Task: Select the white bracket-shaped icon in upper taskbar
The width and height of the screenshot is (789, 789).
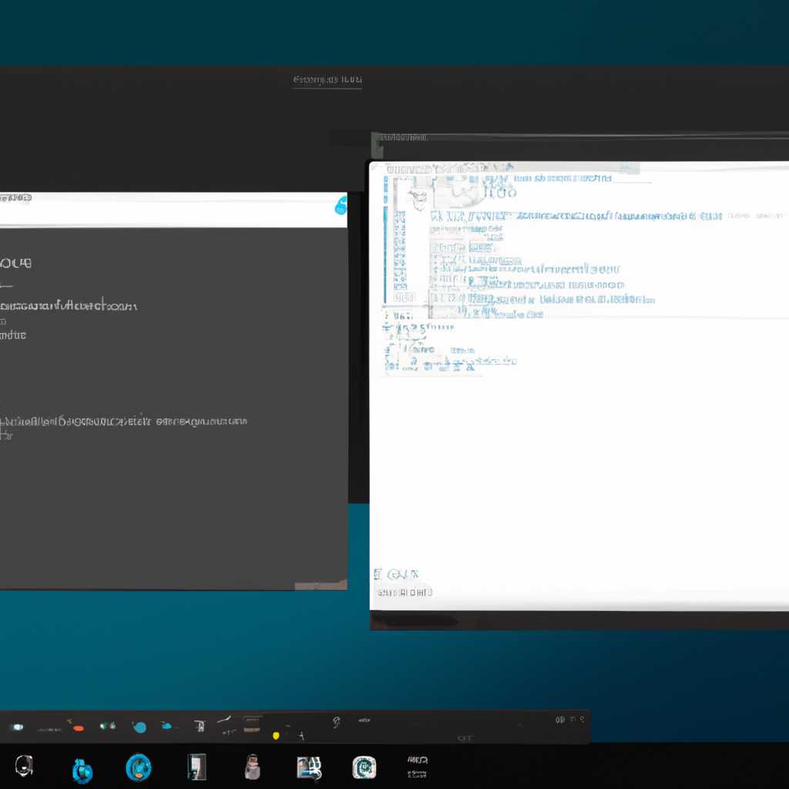Action: (200, 726)
